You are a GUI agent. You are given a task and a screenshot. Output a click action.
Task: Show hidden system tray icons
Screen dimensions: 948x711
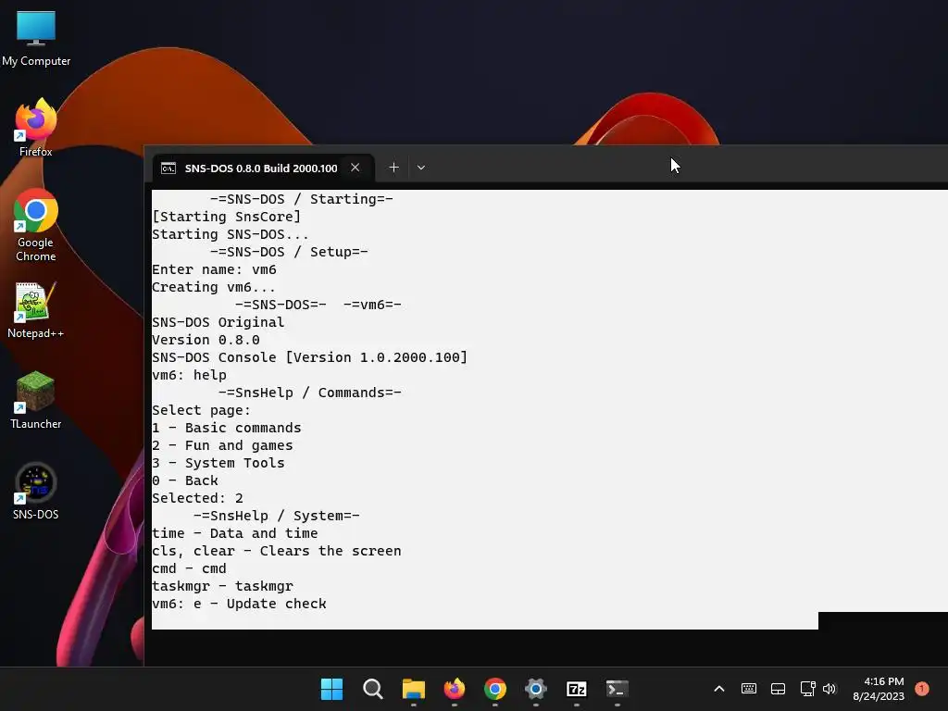(718, 689)
